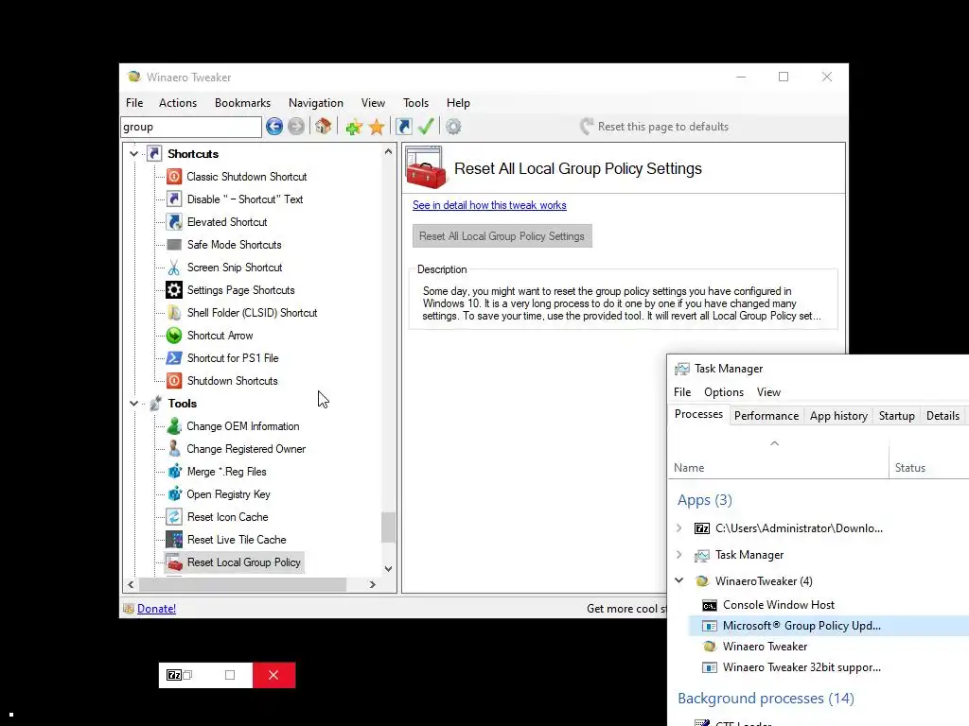Open settings via the gear toolbar icon

point(453,127)
